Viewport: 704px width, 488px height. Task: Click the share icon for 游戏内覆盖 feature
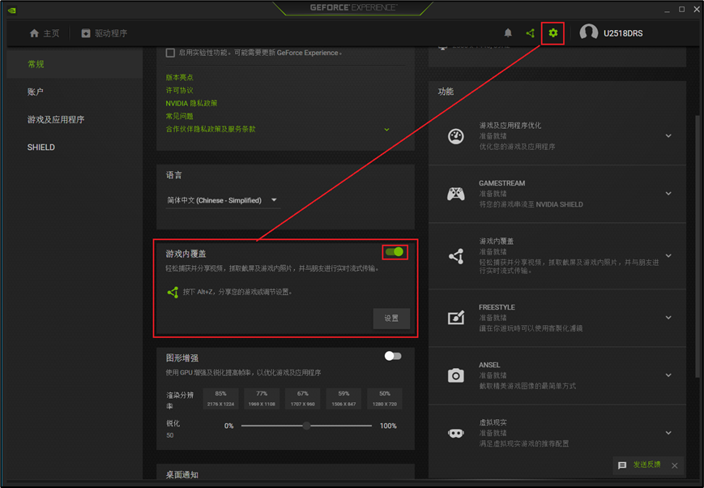point(456,256)
